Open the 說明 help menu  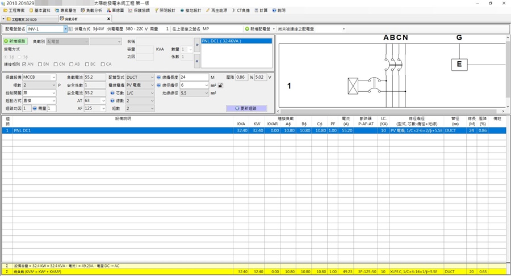279,10
